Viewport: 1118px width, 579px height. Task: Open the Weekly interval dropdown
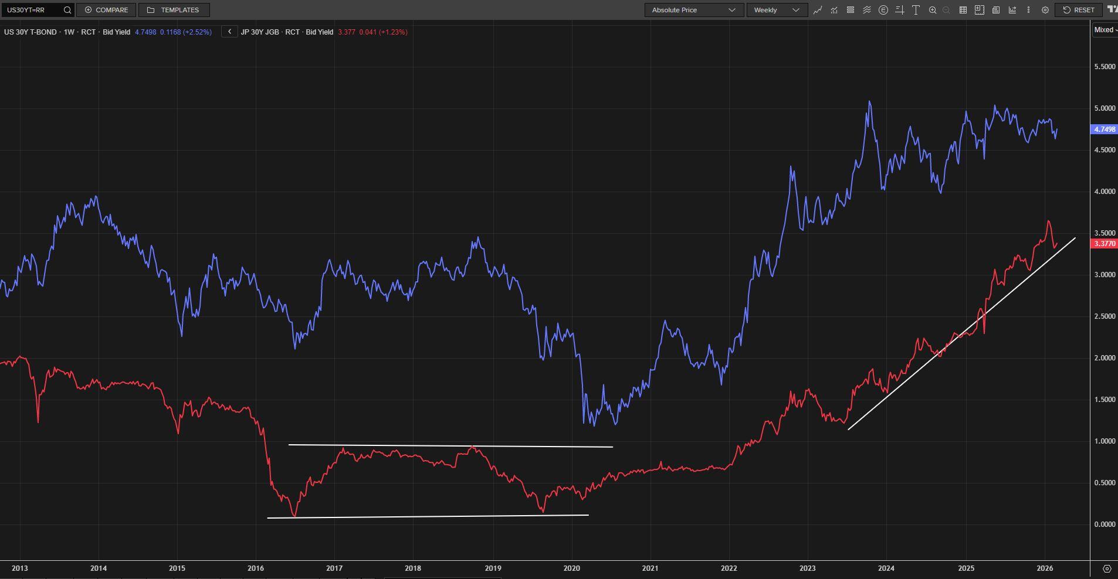pyautogui.click(x=777, y=10)
